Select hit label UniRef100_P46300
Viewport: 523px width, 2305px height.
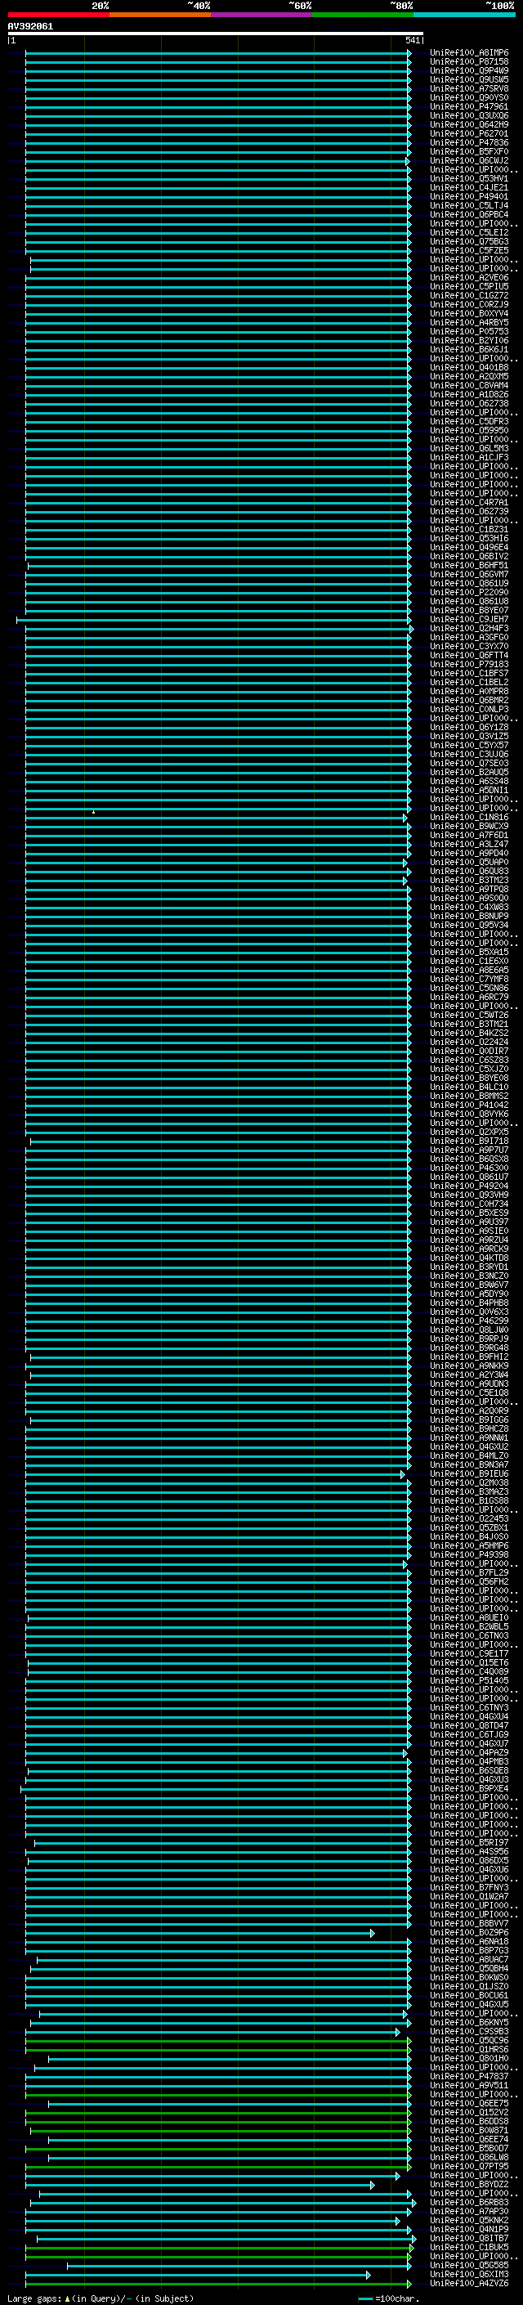pyautogui.click(x=469, y=1168)
